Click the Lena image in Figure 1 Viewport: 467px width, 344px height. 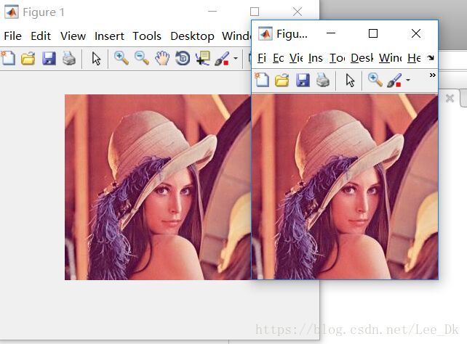click(158, 187)
